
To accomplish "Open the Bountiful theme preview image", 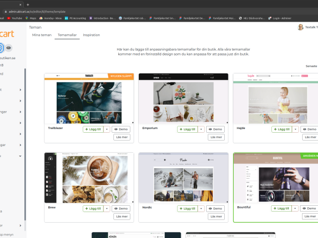I will 276,178.
